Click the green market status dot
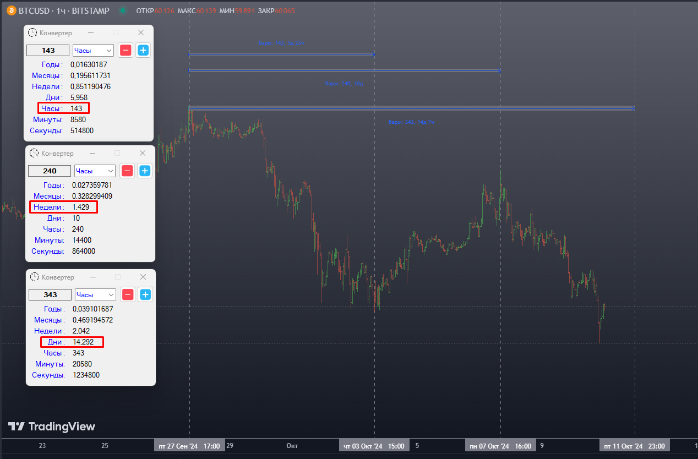This screenshot has width=698, height=459. [x=122, y=10]
